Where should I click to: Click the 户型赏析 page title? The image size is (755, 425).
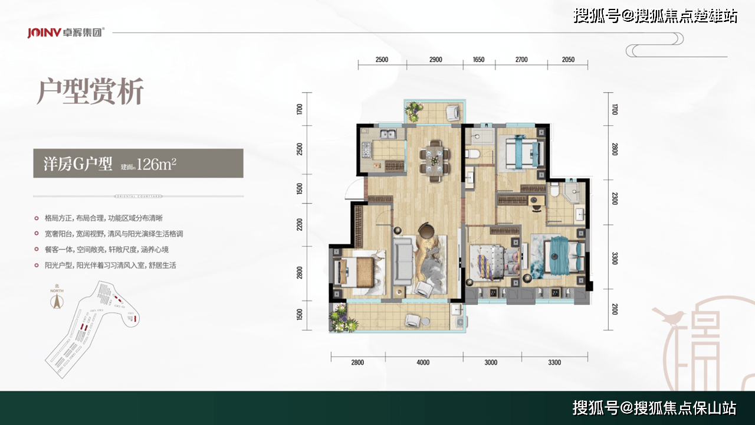coord(90,93)
